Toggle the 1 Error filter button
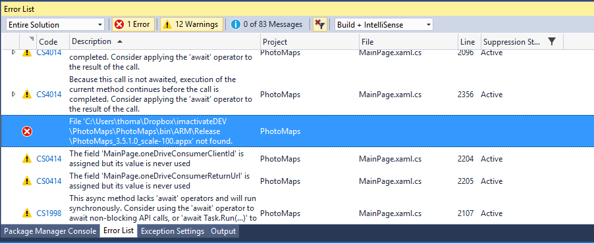This screenshot has height=243, width=594. [133, 24]
